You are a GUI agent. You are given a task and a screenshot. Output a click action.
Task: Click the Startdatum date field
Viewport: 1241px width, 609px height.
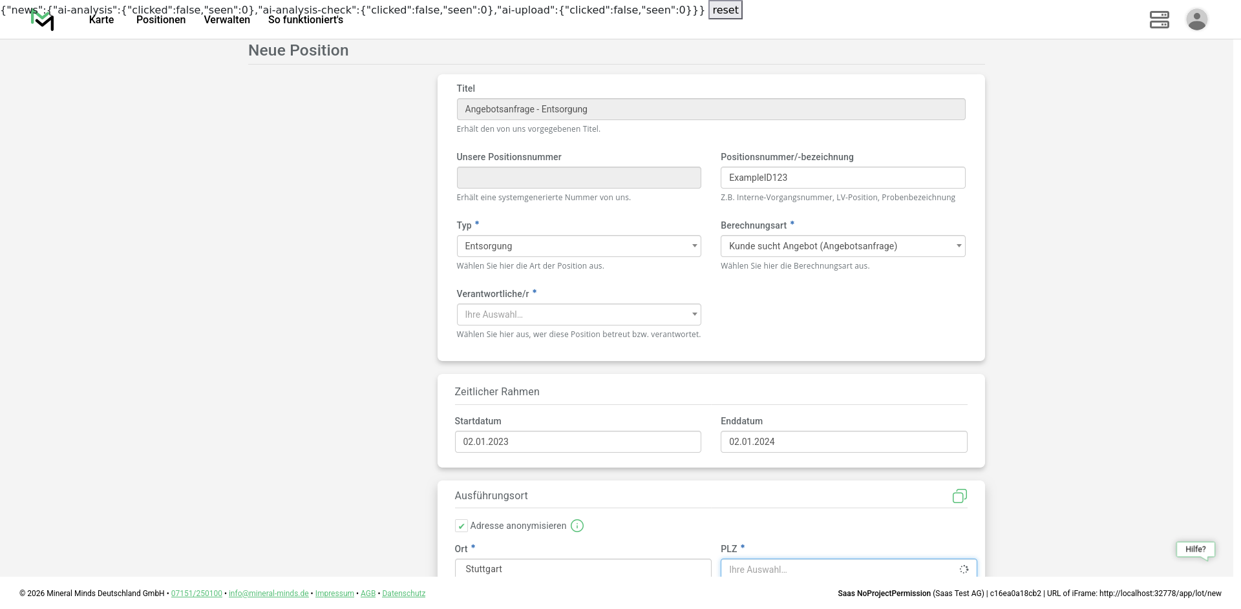tap(578, 442)
